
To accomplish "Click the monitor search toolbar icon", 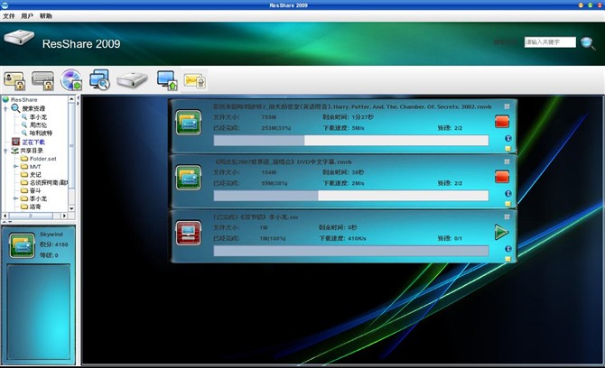I will 99,80.
